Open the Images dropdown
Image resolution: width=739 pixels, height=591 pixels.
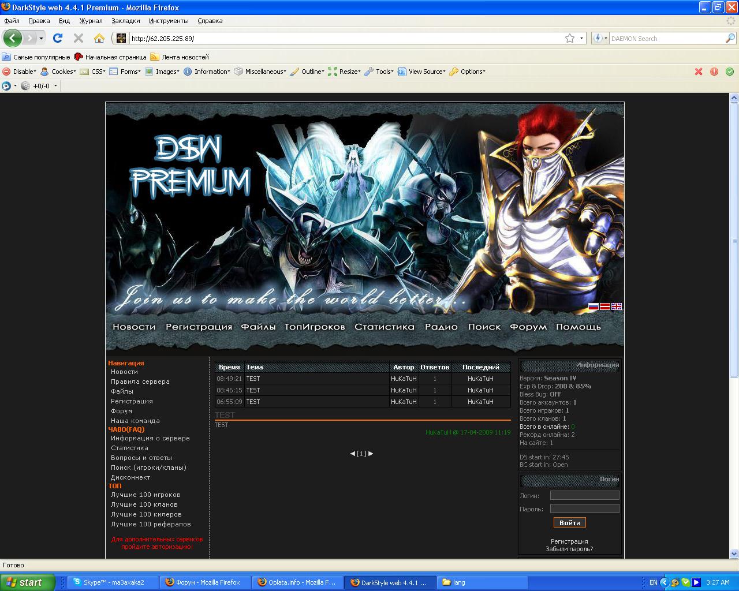tap(162, 72)
